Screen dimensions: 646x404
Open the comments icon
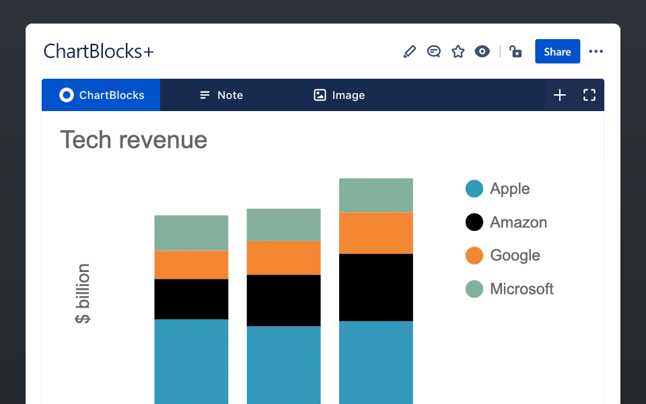(x=434, y=52)
